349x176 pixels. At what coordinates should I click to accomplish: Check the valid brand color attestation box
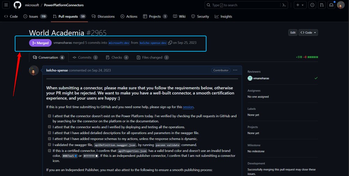49,151
